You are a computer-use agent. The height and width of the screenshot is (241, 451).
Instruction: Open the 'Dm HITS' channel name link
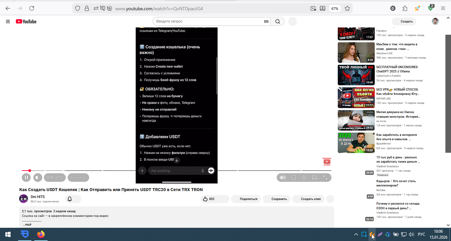[x=38, y=197]
